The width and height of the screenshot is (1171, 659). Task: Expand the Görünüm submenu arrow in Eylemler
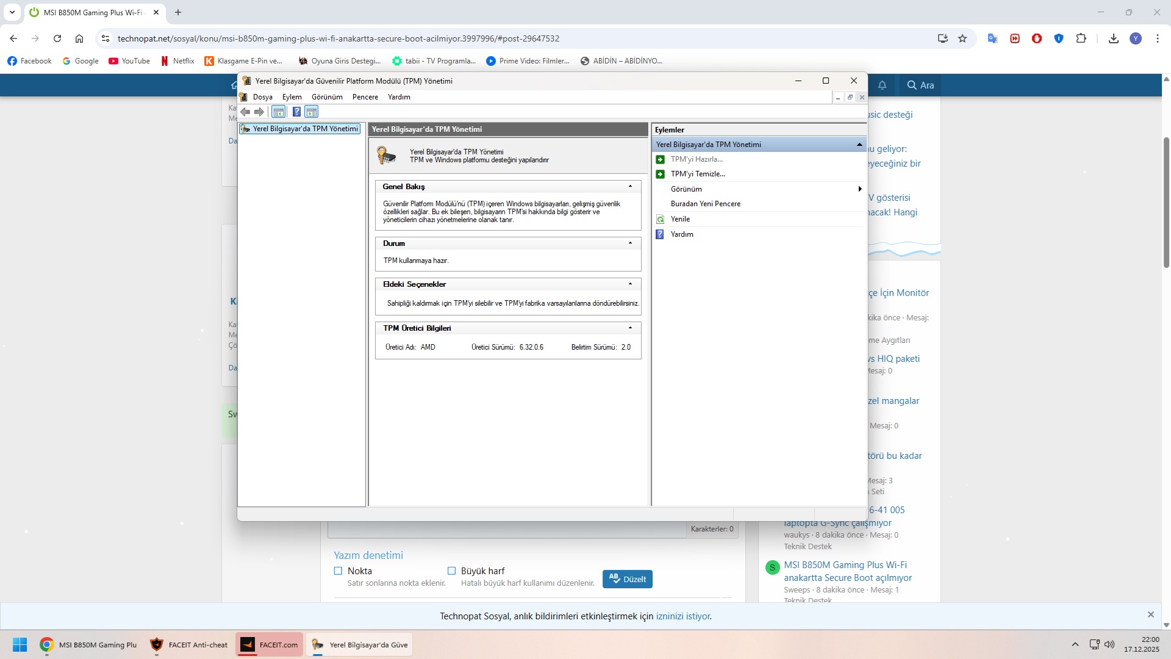[859, 189]
